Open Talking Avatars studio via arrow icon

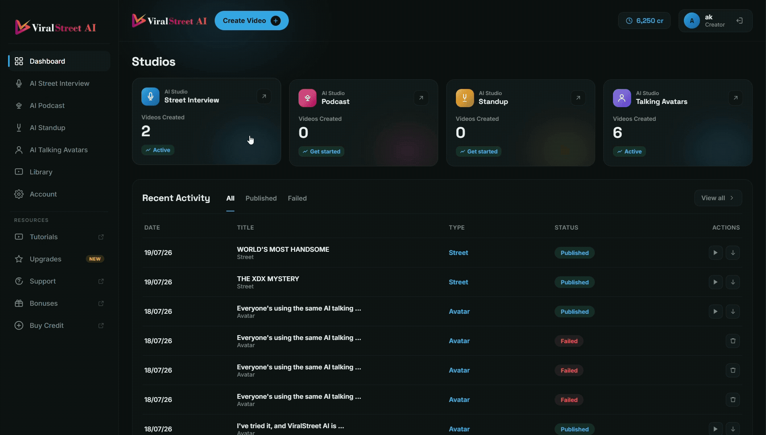tap(735, 98)
